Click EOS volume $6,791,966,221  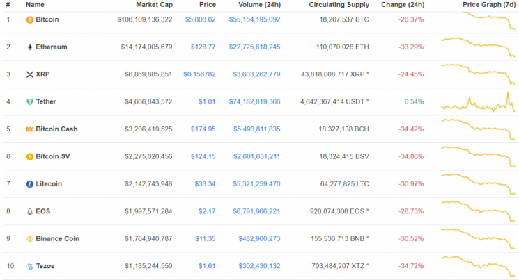tap(256, 211)
